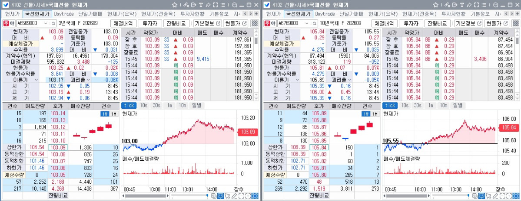
Task: Click fit-all icon below left chart
Action: click(255, 196)
